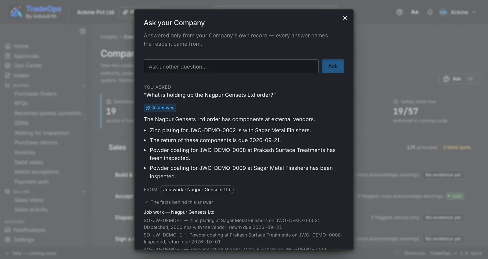Screen dimensions: 488x259
Task: Toggle the sidebar collapse icon behind the dialog
Action: coord(83,31)
